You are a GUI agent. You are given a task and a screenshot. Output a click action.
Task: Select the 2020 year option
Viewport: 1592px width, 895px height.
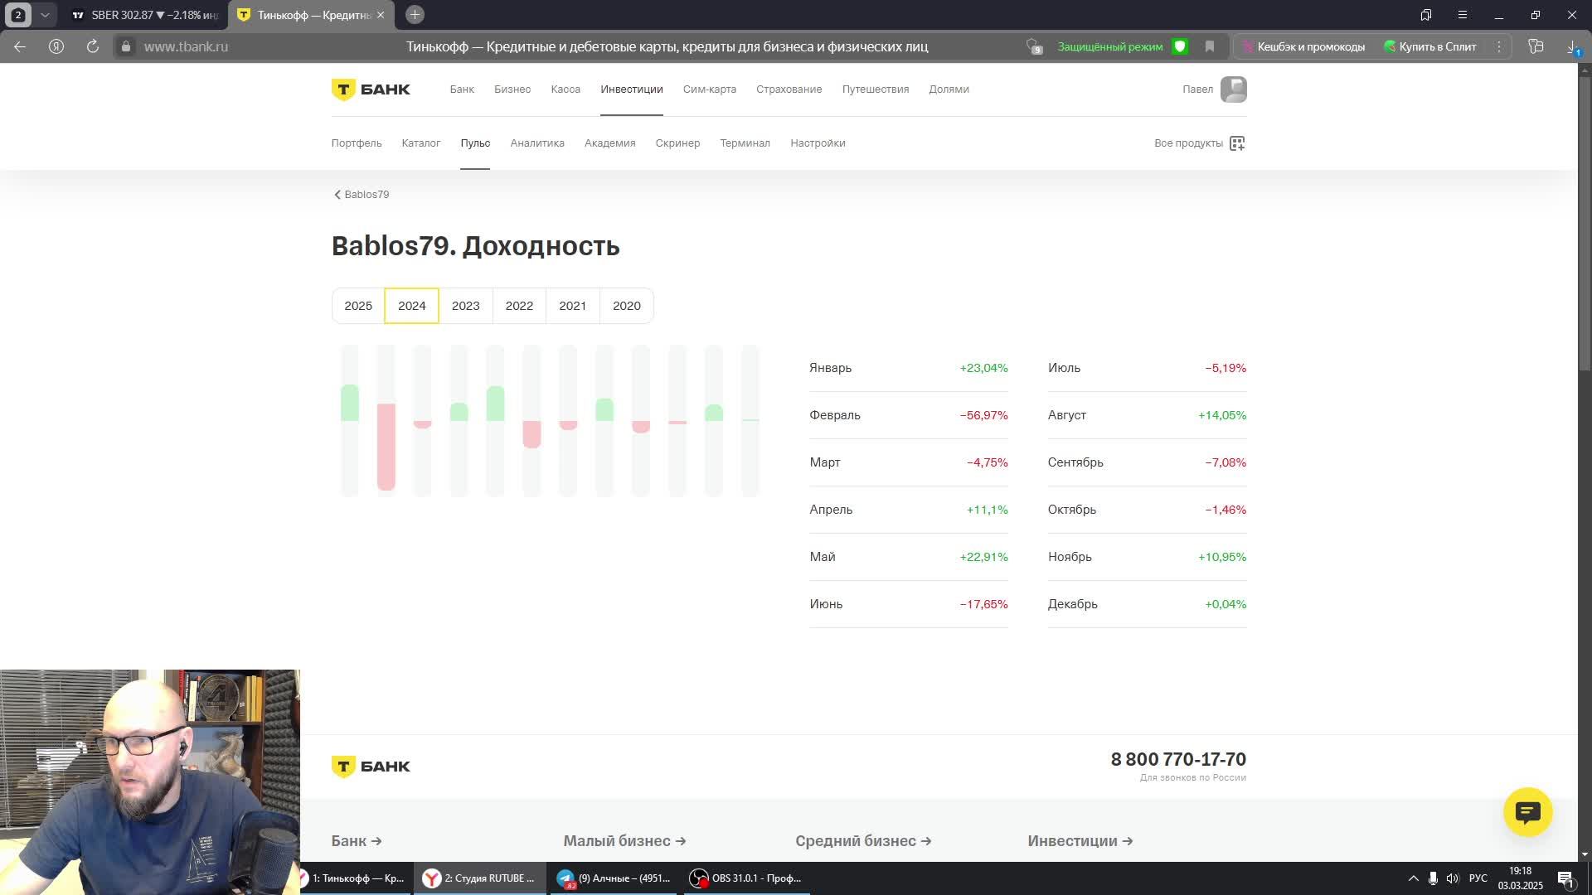pyautogui.click(x=626, y=306)
